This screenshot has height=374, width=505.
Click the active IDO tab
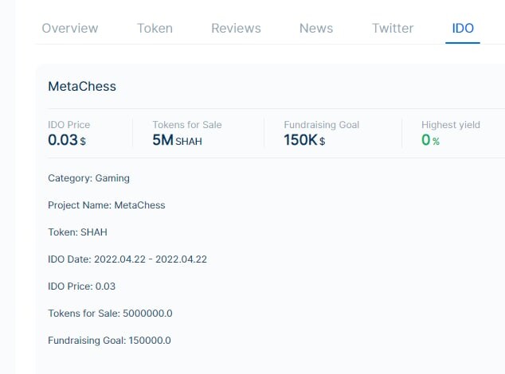click(463, 29)
